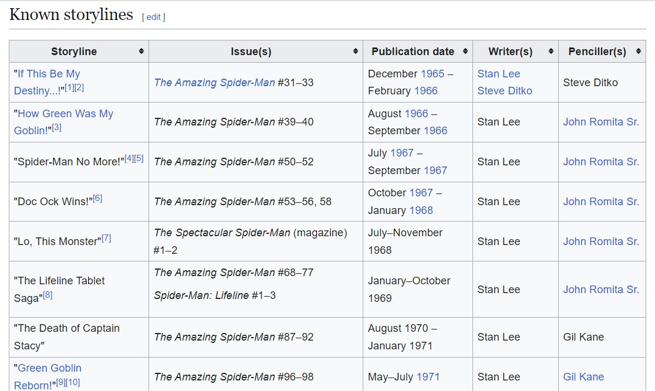
Task: Open citation [1] on Destiny storyline
Action: pos(69,87)
